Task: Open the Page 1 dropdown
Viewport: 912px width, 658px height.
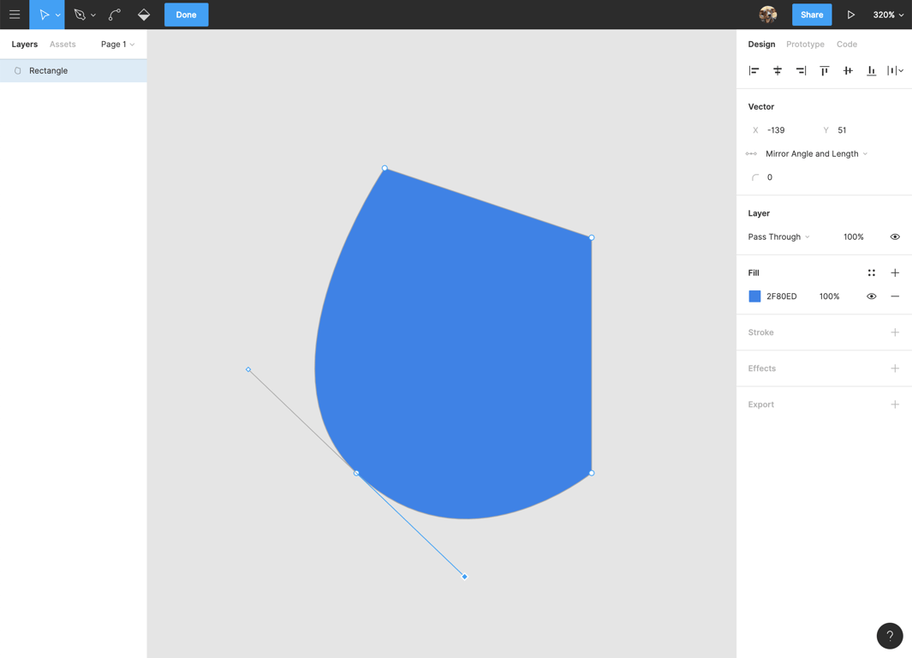Action: point(117,45)
